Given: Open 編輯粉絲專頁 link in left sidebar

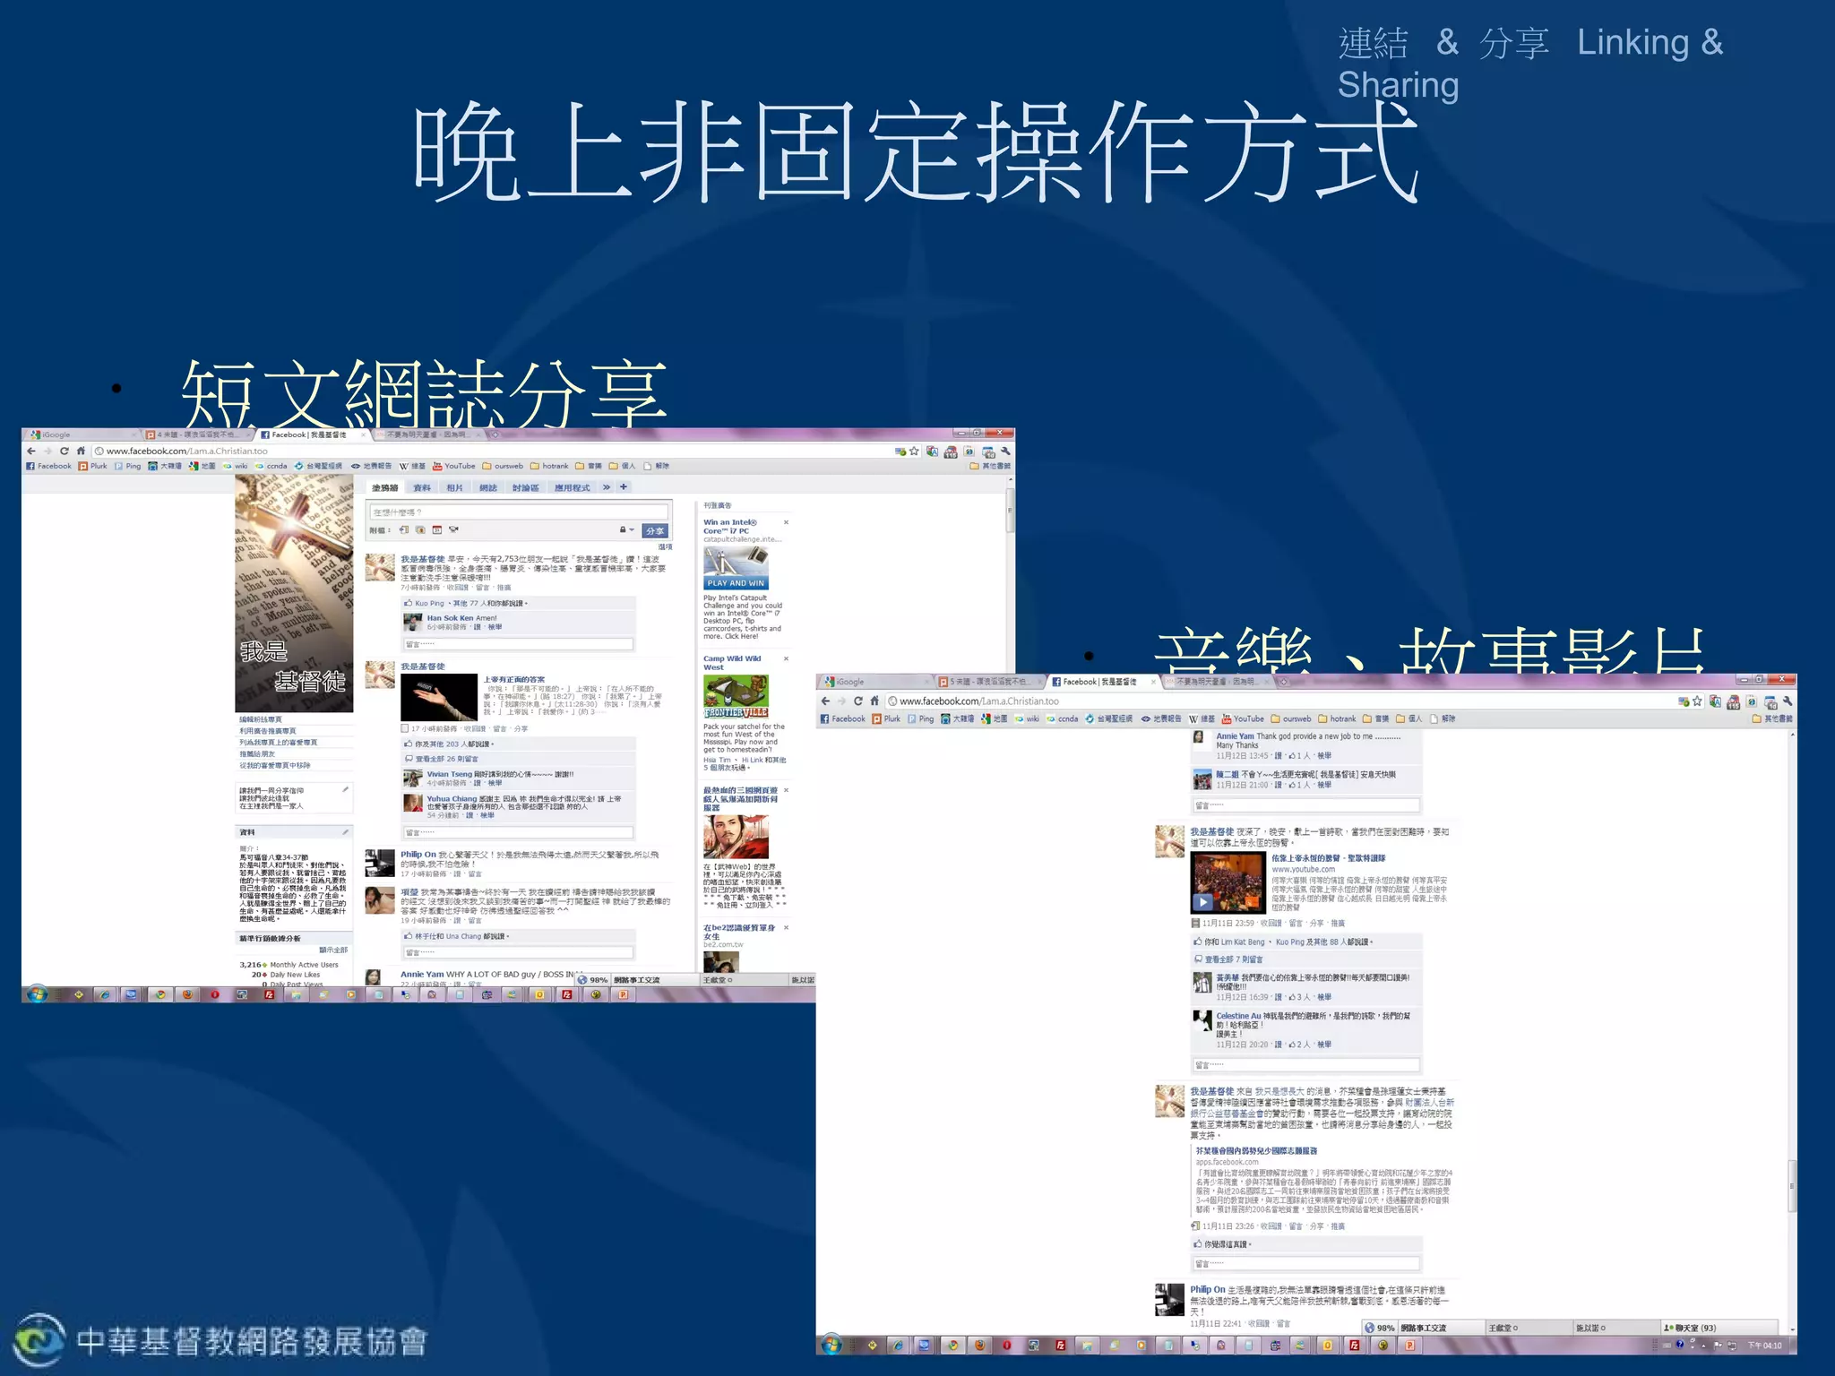Looking at the screenshot, I should coord(261,719).
